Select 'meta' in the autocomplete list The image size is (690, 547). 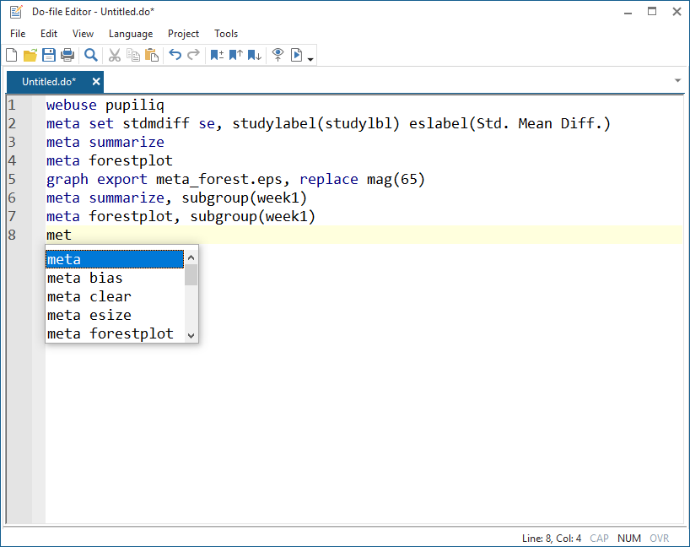(115, 259)
